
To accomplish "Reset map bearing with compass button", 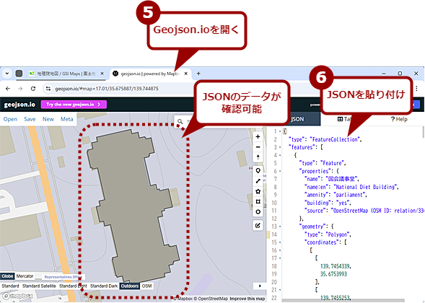I will point(258,157).
